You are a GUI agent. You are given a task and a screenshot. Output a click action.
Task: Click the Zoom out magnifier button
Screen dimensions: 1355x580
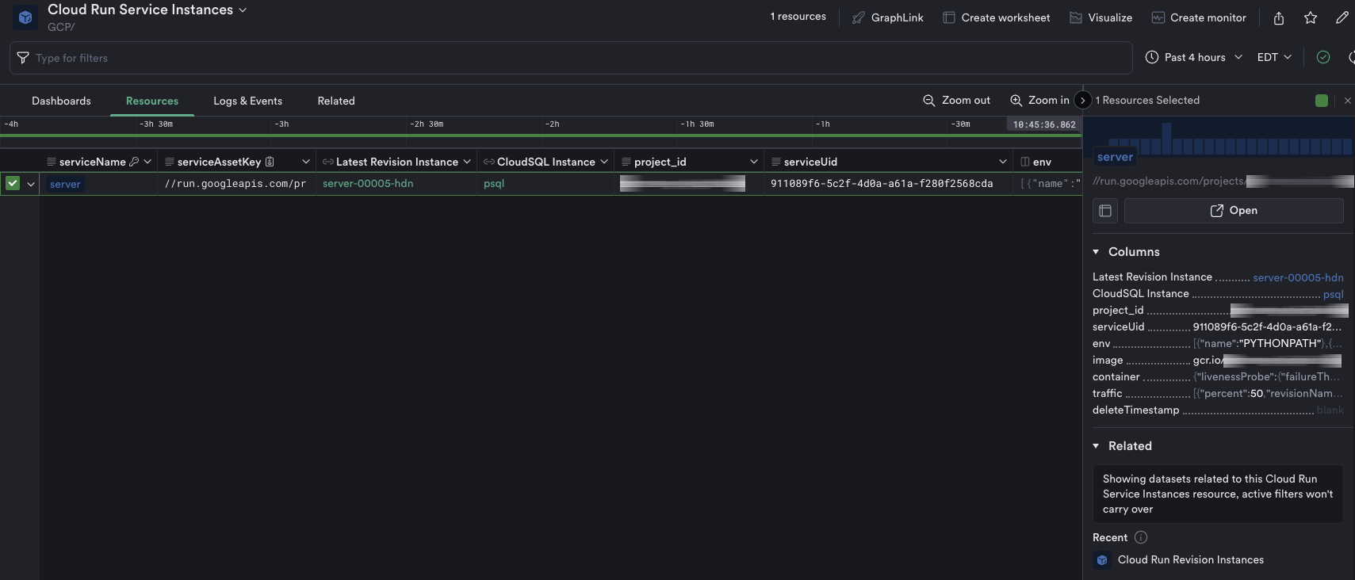[x=956, y=100]
